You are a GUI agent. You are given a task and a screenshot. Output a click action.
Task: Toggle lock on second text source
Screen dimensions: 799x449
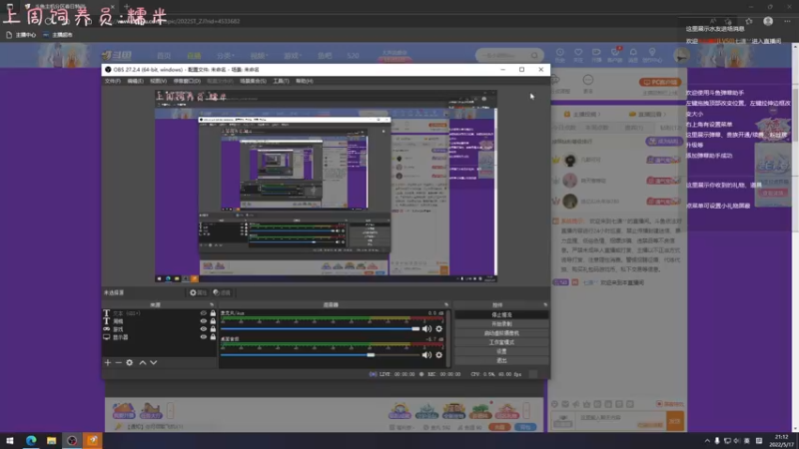pos(213,321)
